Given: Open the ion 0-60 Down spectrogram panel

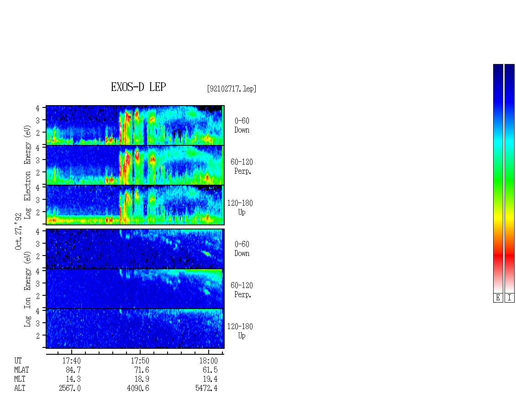Looking at the screenshot, I should [135, 249].
